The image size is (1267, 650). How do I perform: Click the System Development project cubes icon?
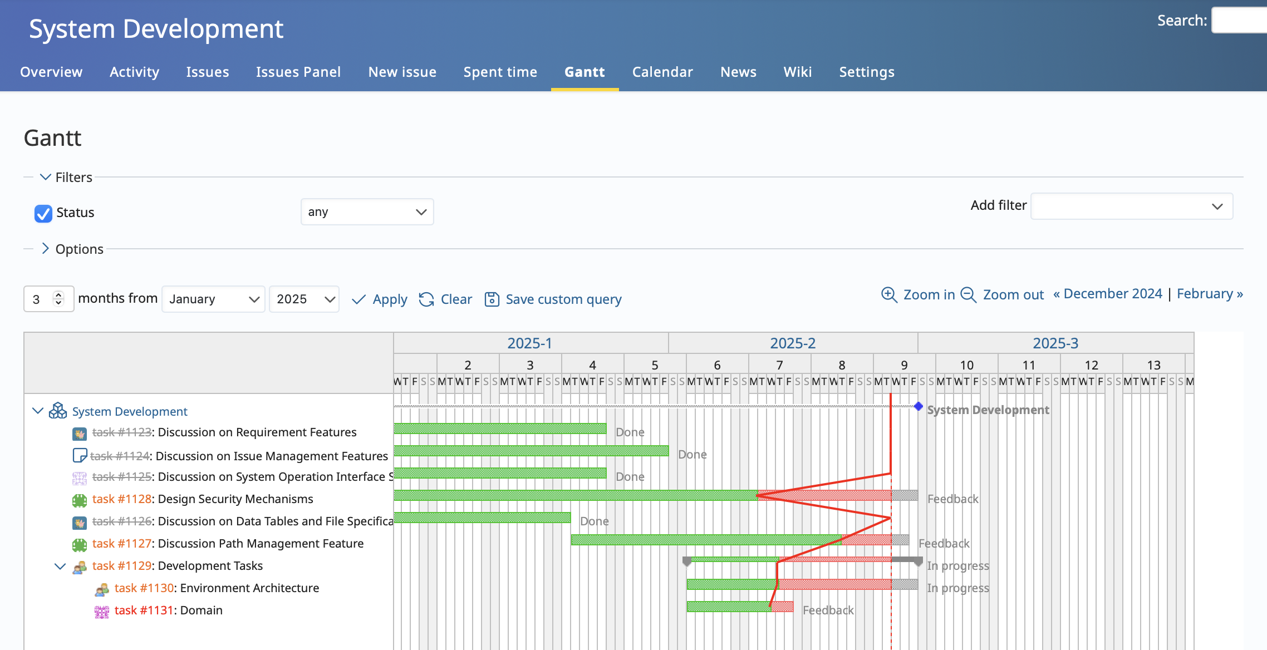(x=58, y=411)
